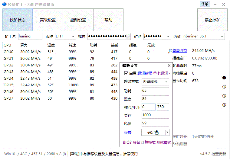Click the 检查更新 link
Screen dimensions: 230x160
coord(219,154)
